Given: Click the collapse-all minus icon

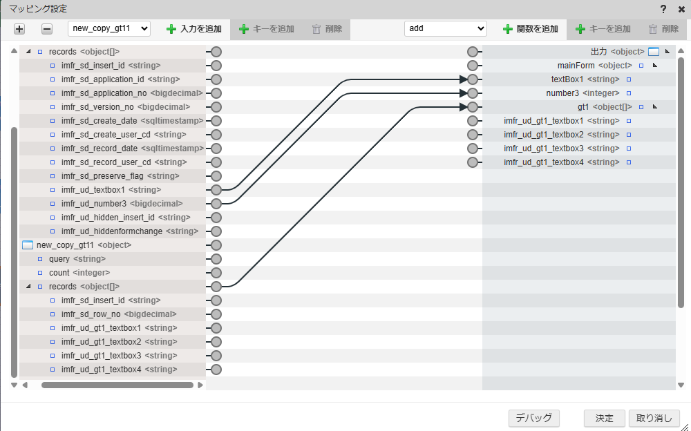Looking at the screenshot, I should tap(47, 29).
